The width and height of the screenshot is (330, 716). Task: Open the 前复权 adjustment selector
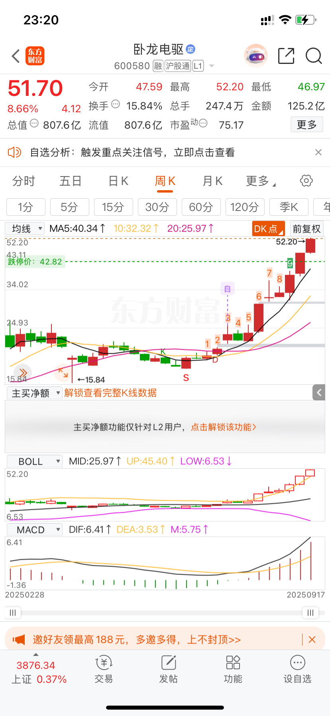click(306, 229)
